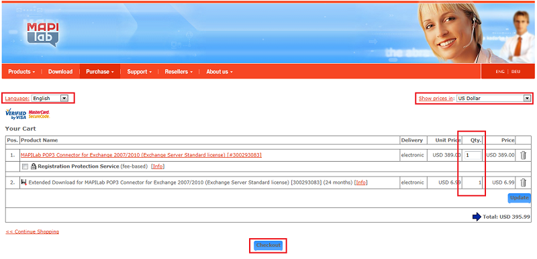Expand the Support menu
The width and height of the screenshot is (537, 259).
point(140,72)
